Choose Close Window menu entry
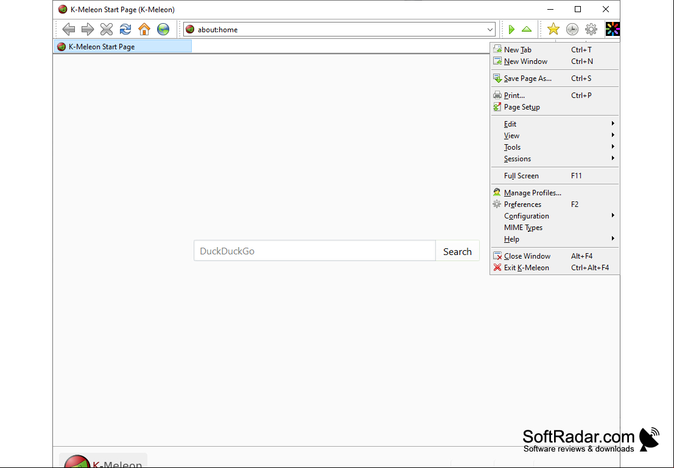Image resolution: width=674 pixels, height=468 pixels. 555,256
